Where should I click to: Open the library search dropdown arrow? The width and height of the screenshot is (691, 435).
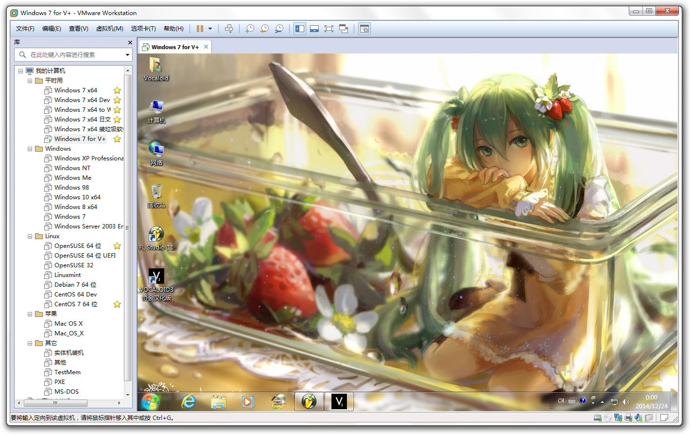click(127, 55)
